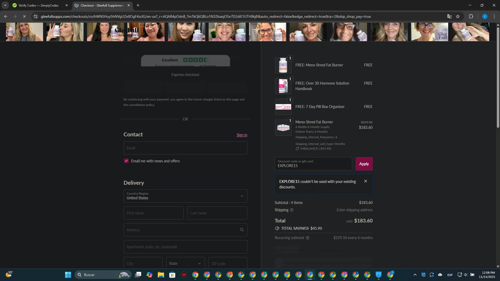
Task: Switch to the Verify Codes — SimplyCodes tab
Action: point(39,5)
